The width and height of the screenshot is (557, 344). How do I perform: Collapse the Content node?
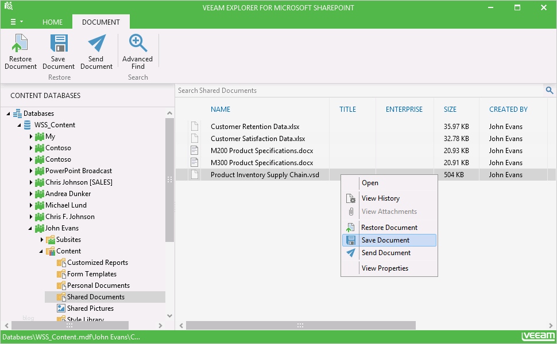coord(41,251)
